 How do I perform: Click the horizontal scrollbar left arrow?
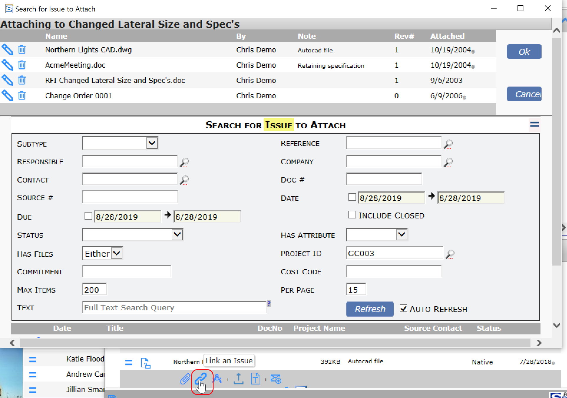pos(12,343)
